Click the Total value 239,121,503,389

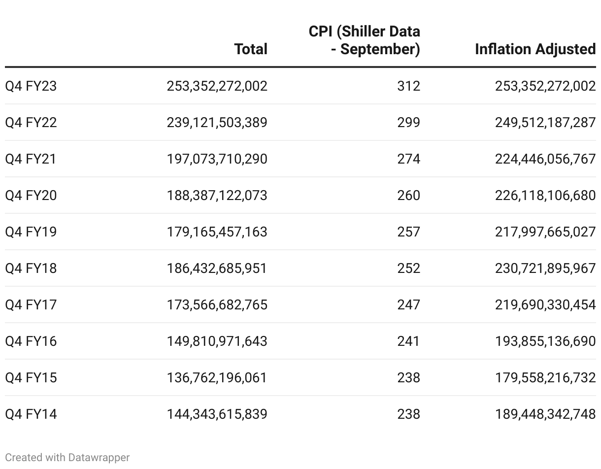pos(217,123)
